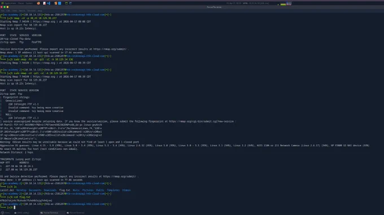This screenshot has height=215, width=384.
Task: Click the blue square launcher icon in the panel
Action: coord(59,3)
